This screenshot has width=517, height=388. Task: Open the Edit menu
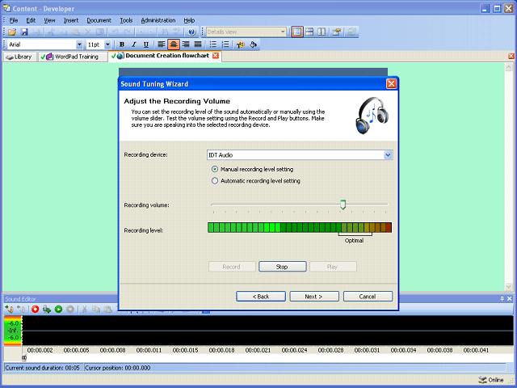pos(31,20)
